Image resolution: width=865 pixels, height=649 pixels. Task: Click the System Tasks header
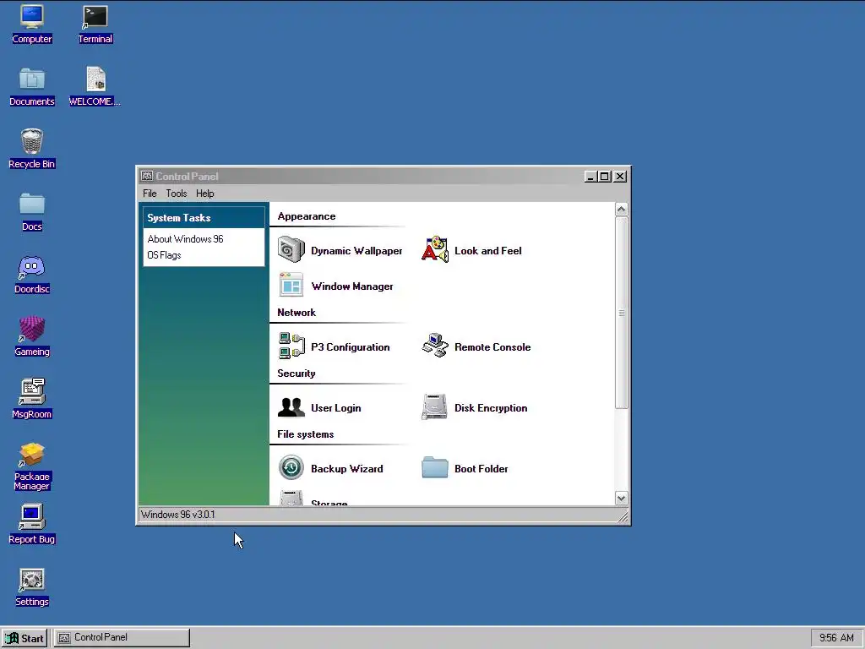(x=204, y=217)
